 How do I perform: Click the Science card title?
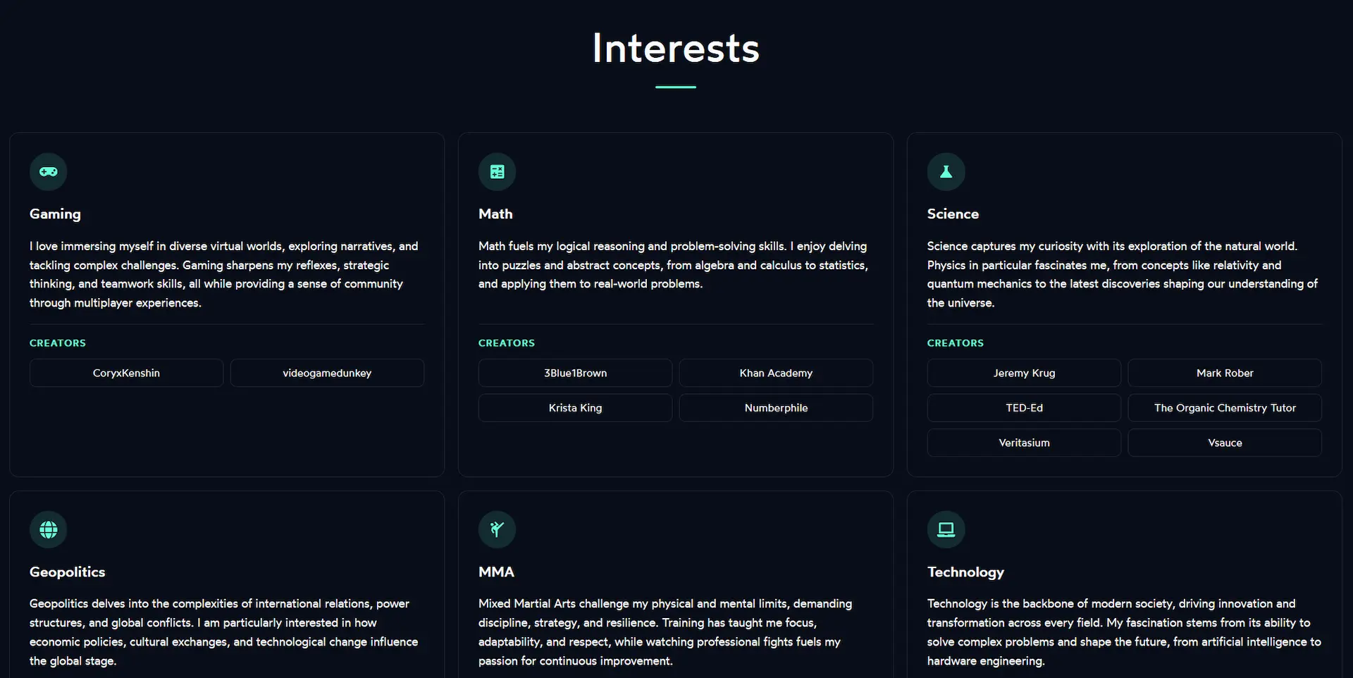pos(953,214)
